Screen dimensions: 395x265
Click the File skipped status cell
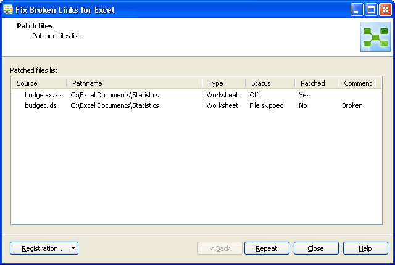click(266, 105)
